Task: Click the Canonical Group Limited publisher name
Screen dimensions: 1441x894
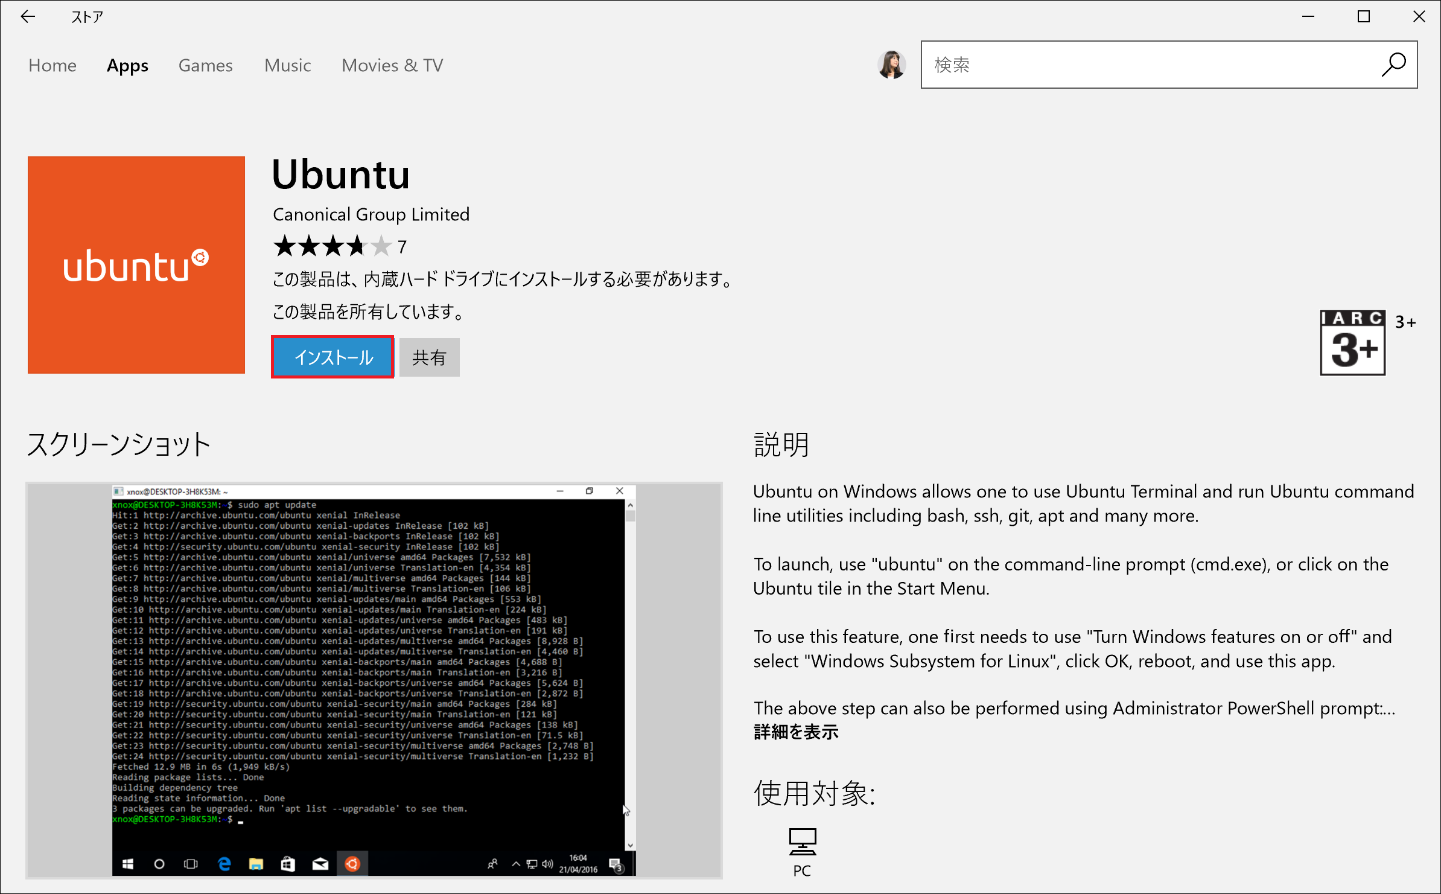Action: pyautogui.click(x=371, y=214)
